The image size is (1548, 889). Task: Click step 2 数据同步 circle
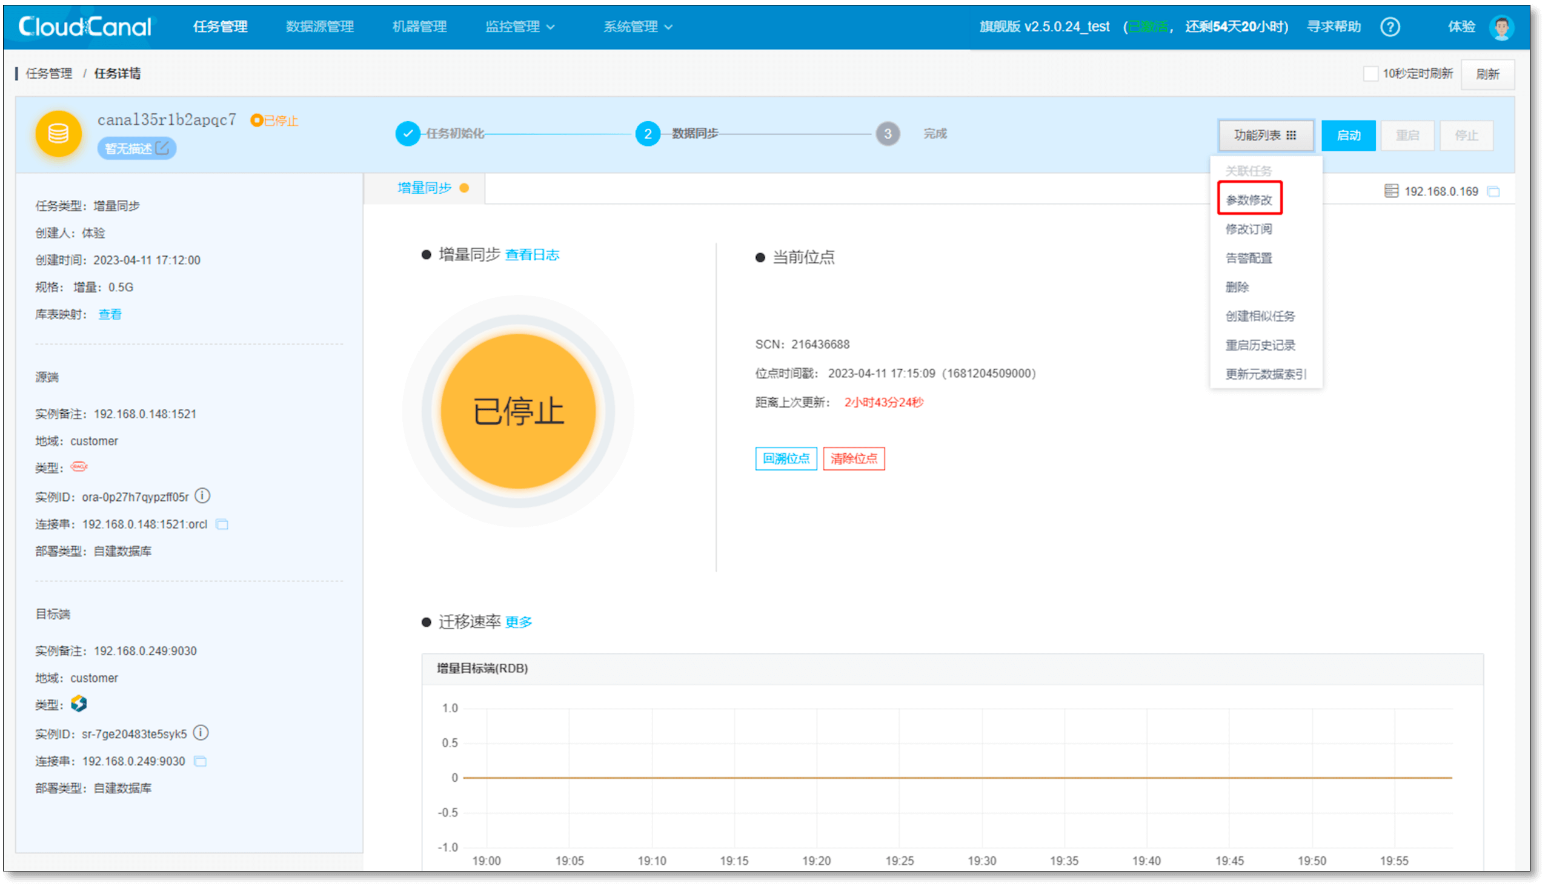pyautogui.click(x=648, y=134)
